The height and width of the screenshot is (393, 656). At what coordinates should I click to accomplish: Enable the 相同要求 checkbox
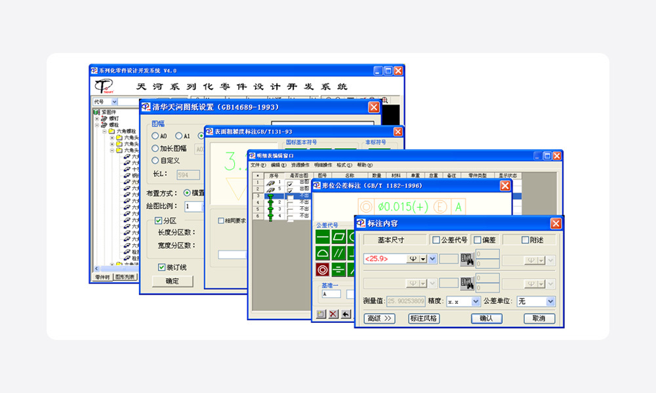[x=221, y=221]
